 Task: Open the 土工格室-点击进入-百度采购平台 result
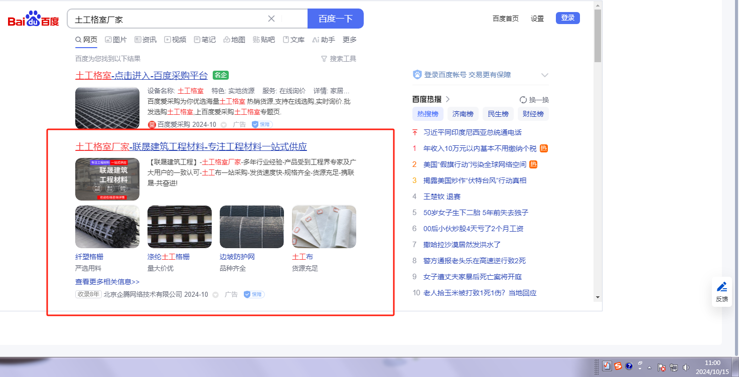point(141,76)
